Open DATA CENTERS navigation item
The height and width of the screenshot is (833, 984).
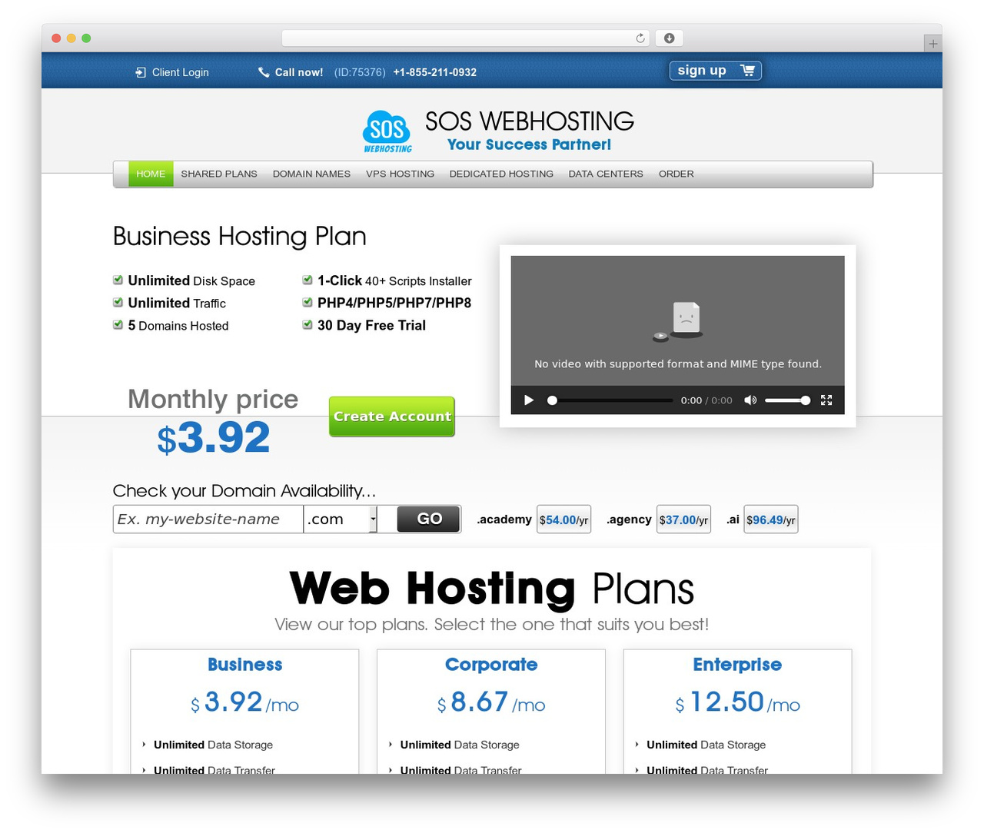click(606, 174)
